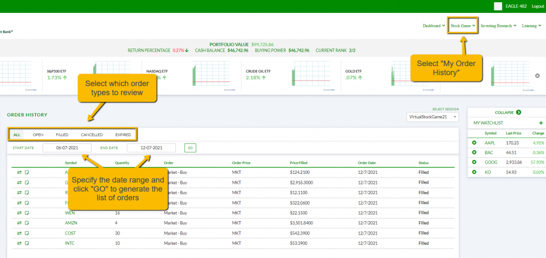Viewport: 546px width, 258px height.
Task: Open note icon on the $12.1100 order row
Action: point(27,192)
